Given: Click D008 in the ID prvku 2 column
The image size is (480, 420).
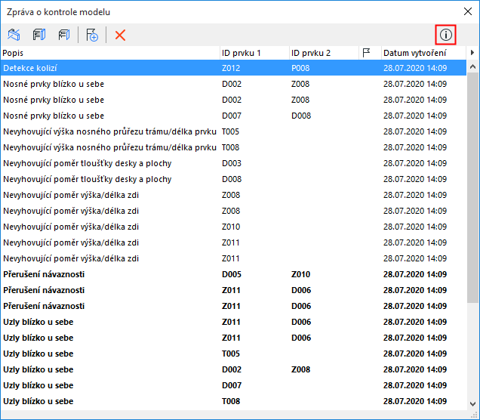Looking at the screenshot, I should 301,116.
